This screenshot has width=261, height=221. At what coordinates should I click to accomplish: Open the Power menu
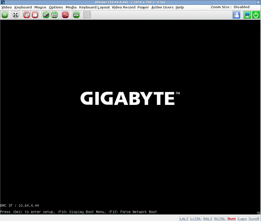click(143, 7)
